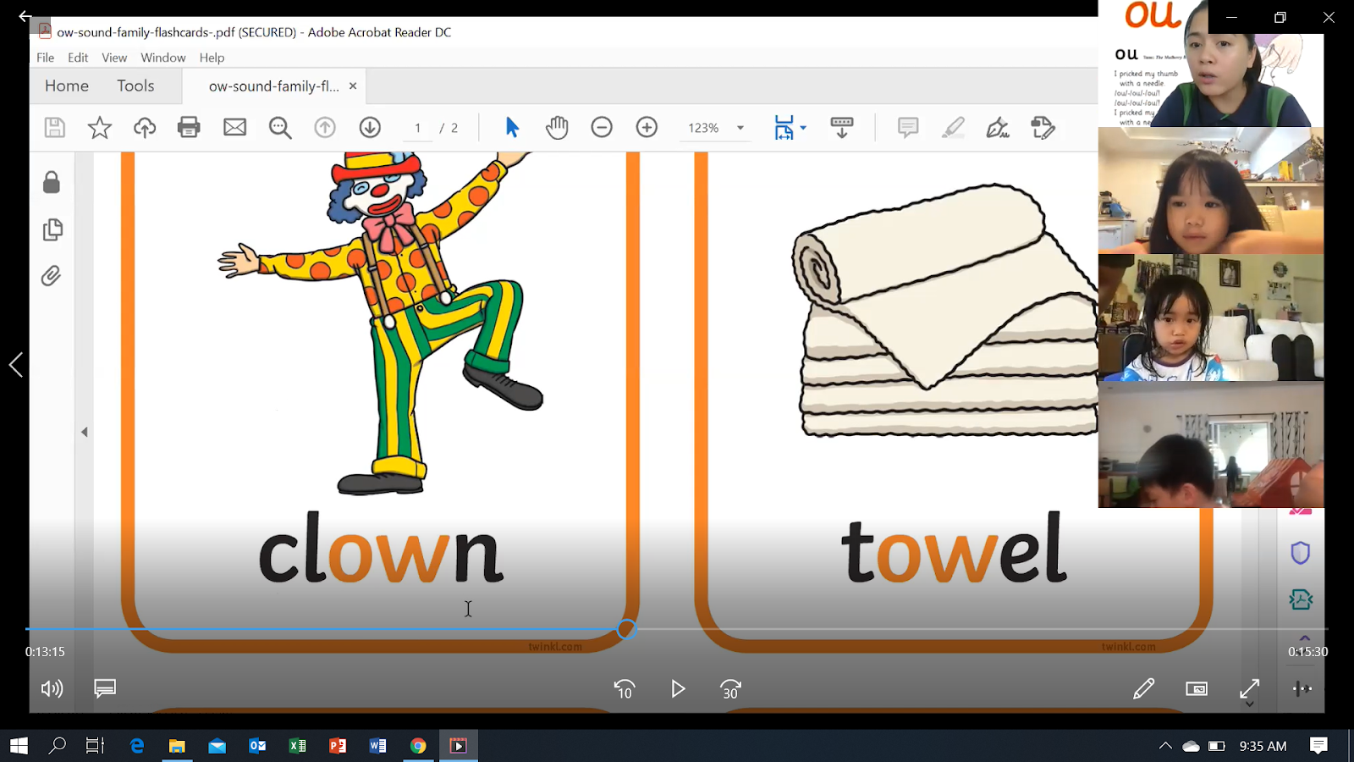
Task: Click the upload to cloud icon
Action: (x=145, y=128)
